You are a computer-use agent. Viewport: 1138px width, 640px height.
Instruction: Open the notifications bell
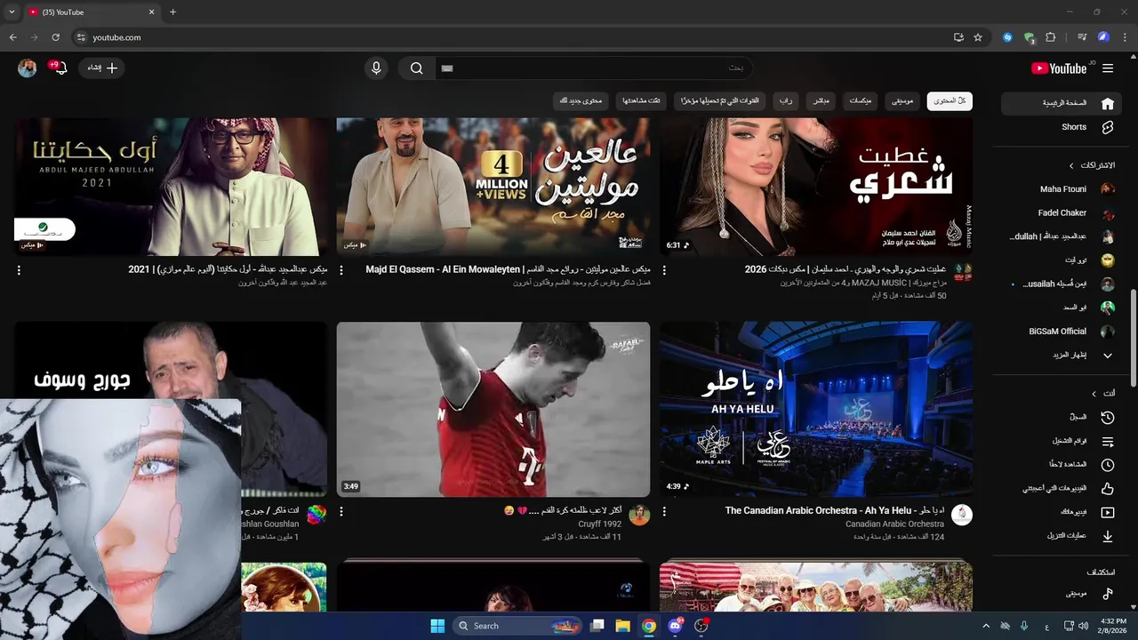click(60, 68)
